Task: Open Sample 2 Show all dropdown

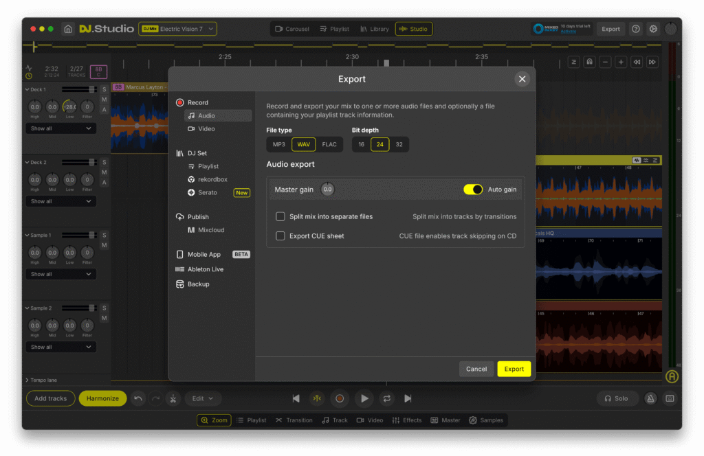Action: tap(60, 347)
